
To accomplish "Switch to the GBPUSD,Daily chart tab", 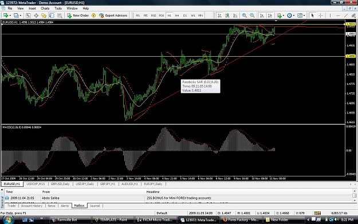I will 60,184.
